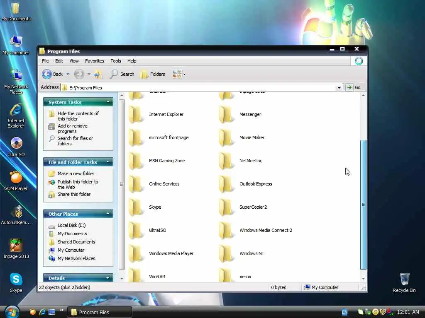Click the Forward arrow button

(x=79, y=74)
